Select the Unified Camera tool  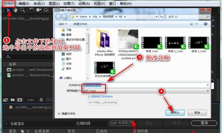click(39, 10)
